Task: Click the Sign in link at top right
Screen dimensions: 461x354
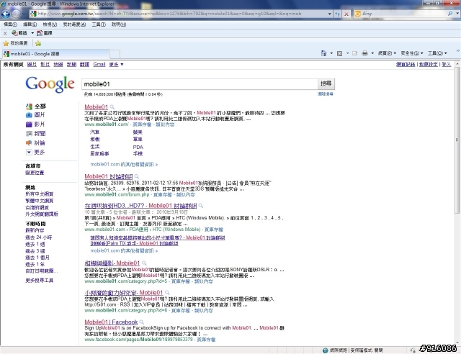Action: pyautogui.click(x=446, y=64)
